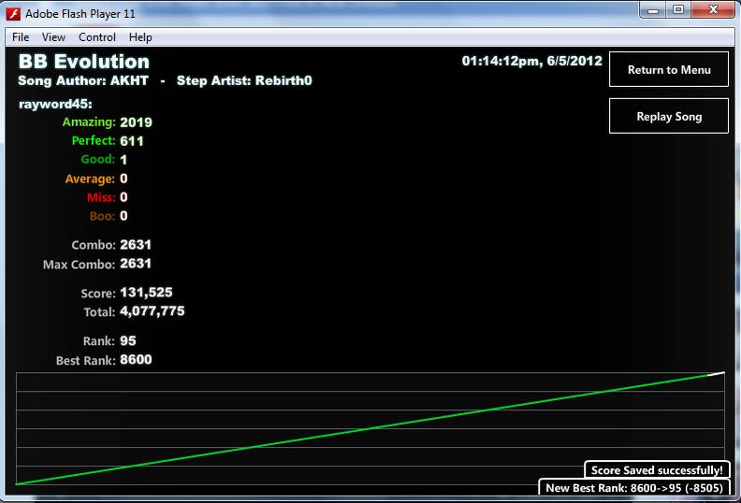Click the New Best Rank notification

pyautogui.click(x=634, y=487)
